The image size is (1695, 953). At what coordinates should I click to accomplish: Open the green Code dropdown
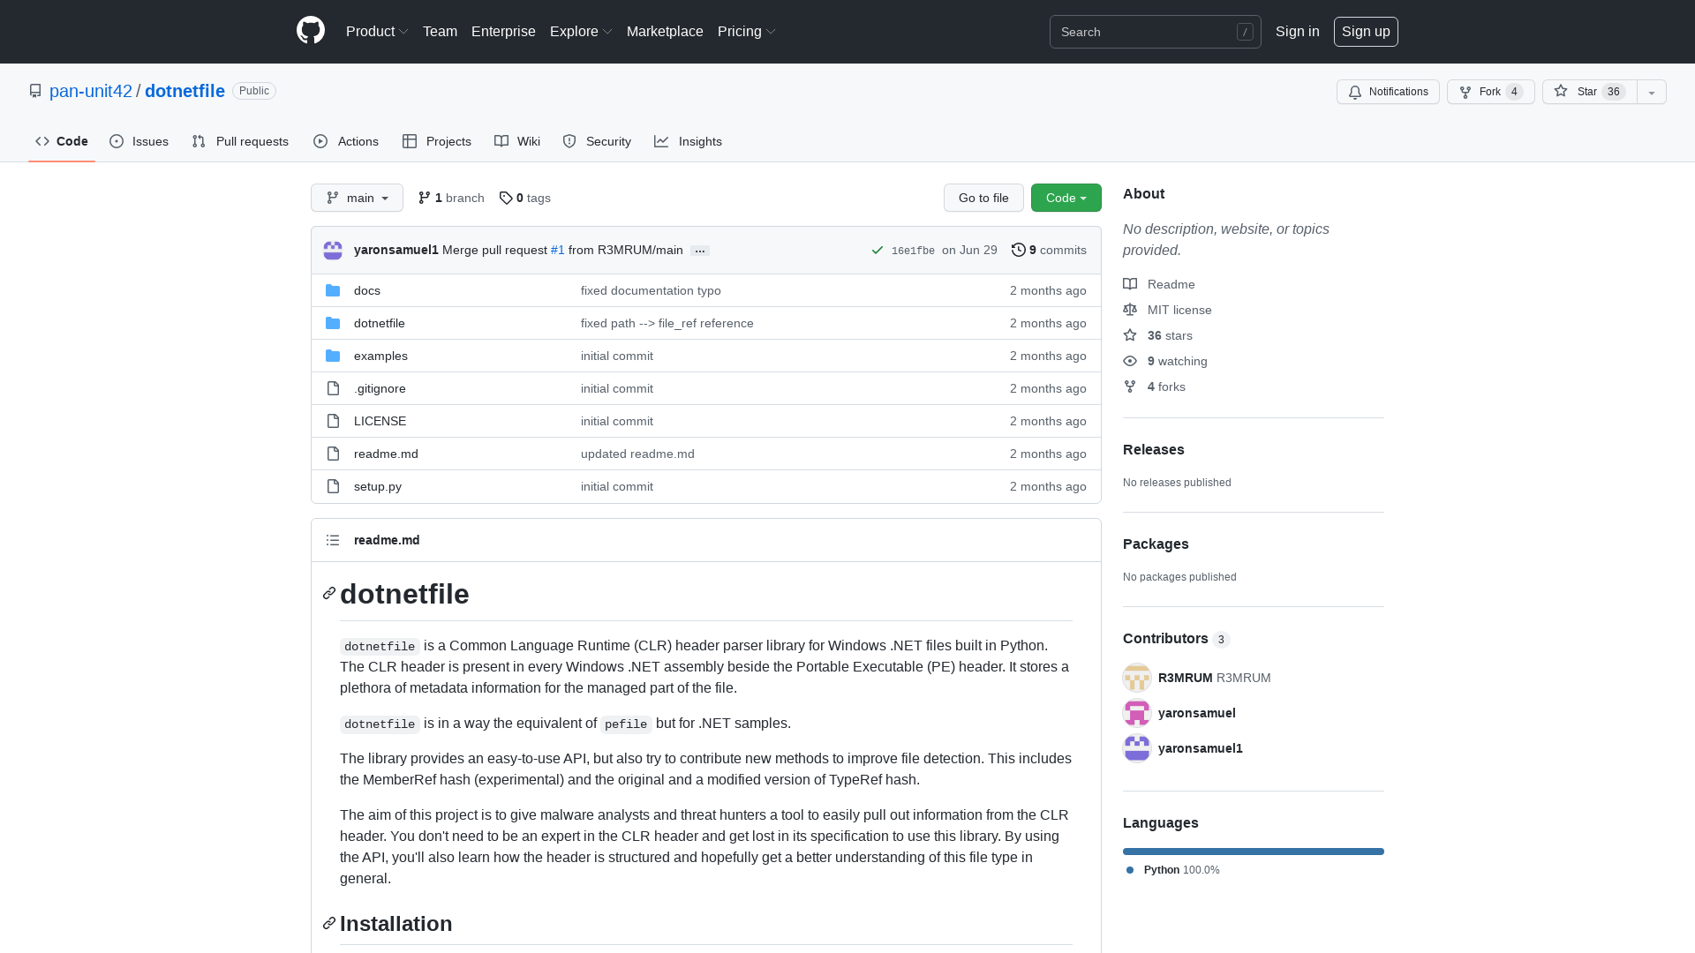coord(1066,198)
